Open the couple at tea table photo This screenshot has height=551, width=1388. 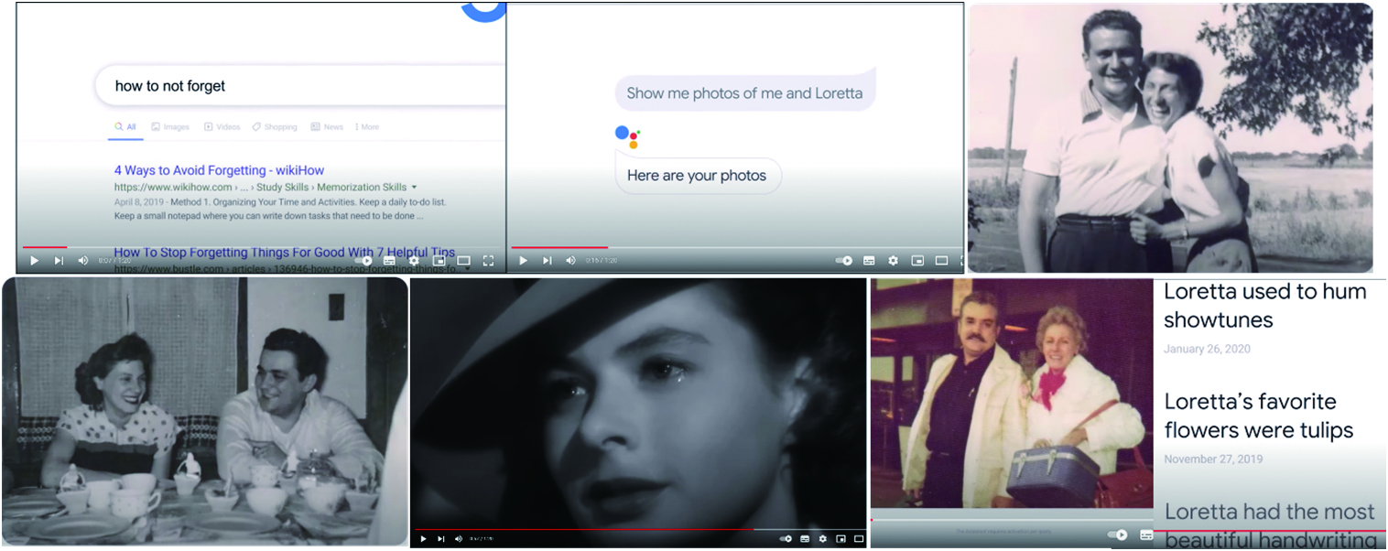click(x=204, y=412)
